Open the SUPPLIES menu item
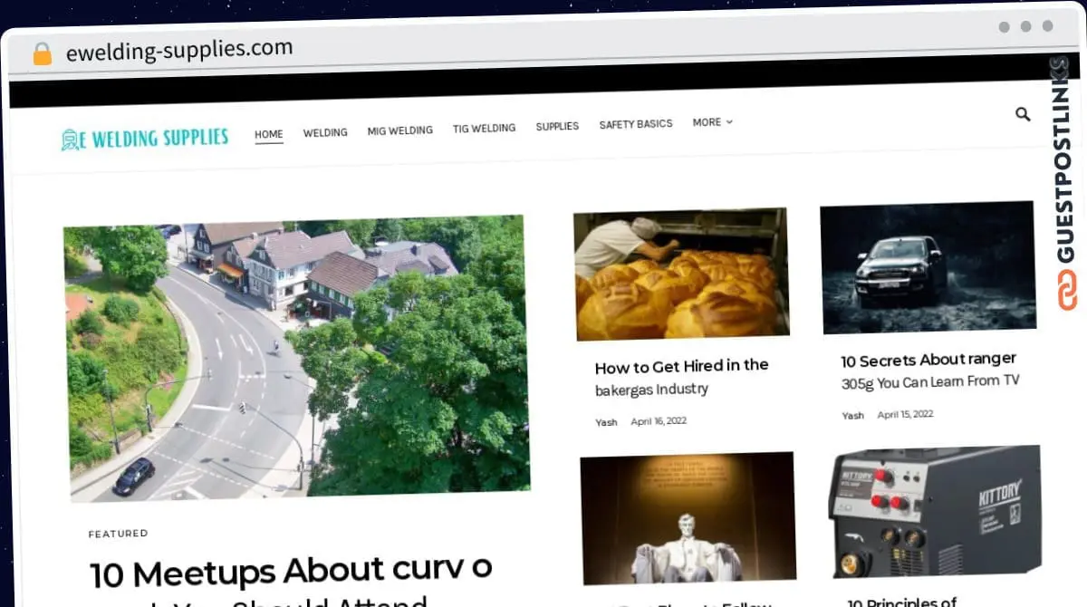This screenshot has width=1087, height=607. click(x=557, y=126)
